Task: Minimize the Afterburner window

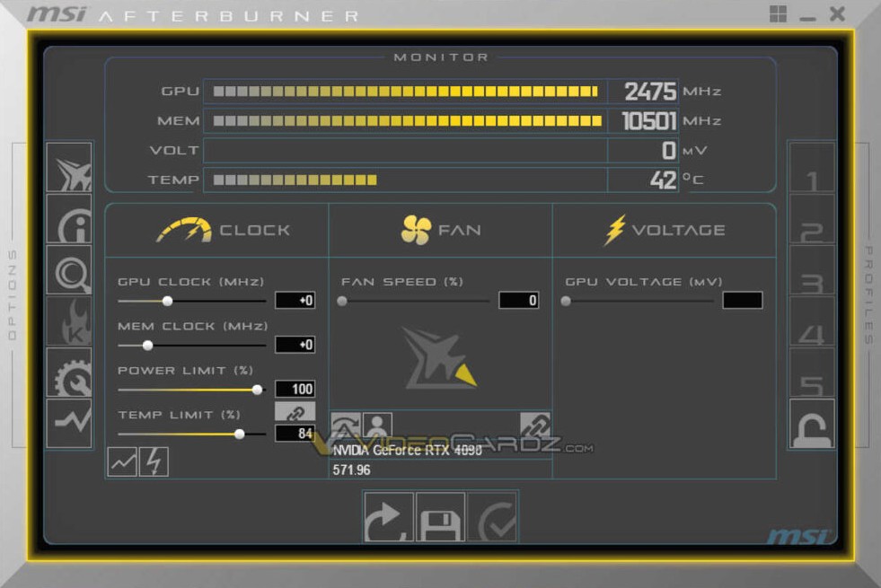Action: coord(807,19)
